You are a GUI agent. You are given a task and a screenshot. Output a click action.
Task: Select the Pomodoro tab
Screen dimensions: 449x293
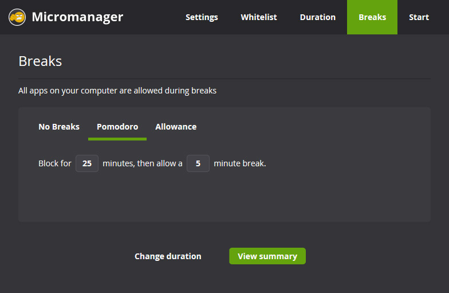click(117, 127)
